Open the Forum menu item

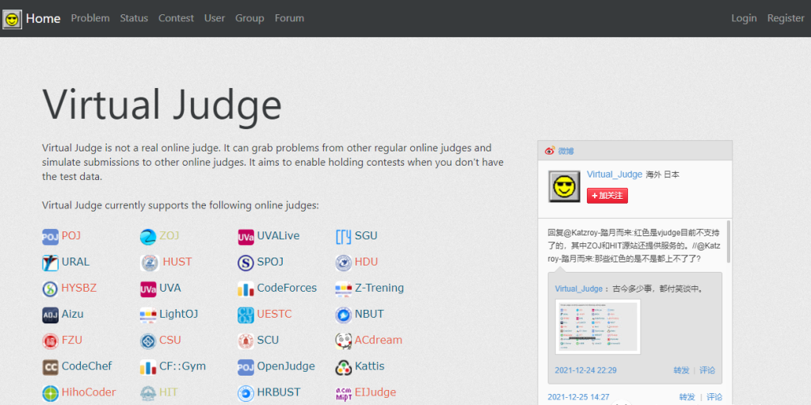290,18
